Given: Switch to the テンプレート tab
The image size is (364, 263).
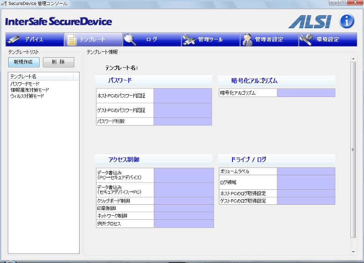Looking at the screenshot, I should [x=93, y=40].
